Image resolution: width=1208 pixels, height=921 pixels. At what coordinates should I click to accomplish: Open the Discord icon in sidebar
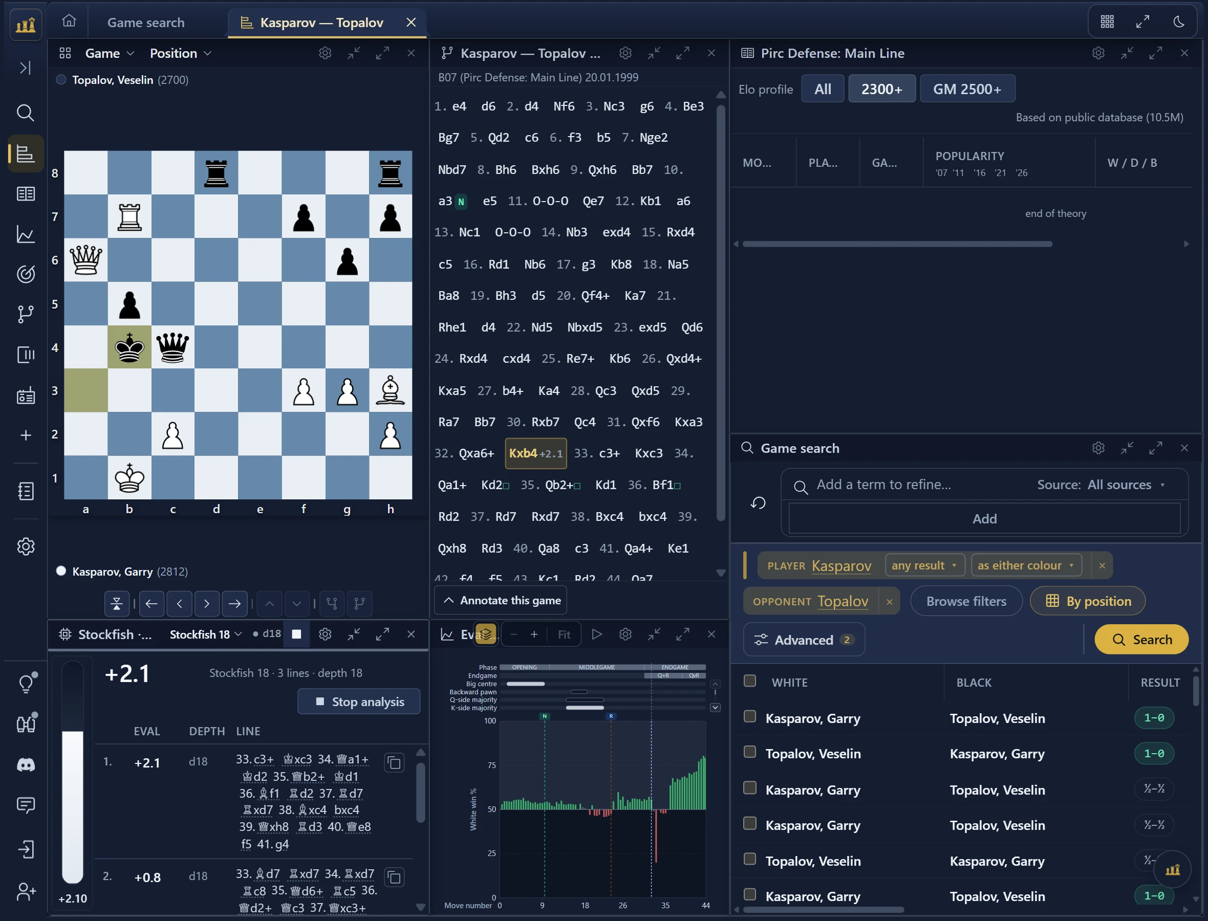tap(25, 765)
